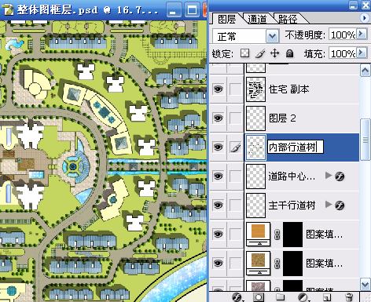Viewport: 371px width, 302px height.
Task: Hide the 道路中心 layer
Action: pos(218,176)
